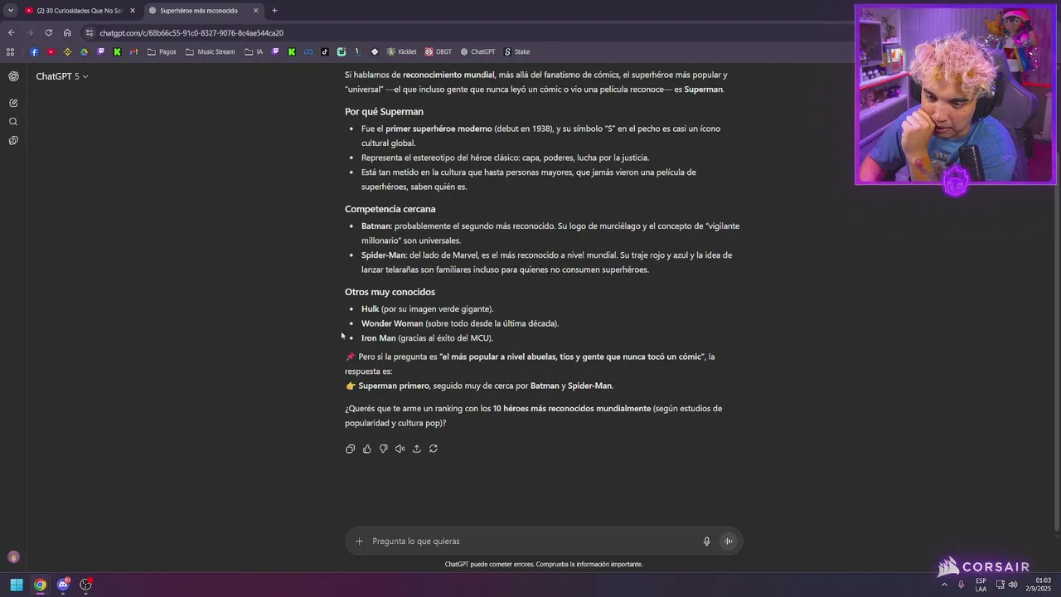Viewport: 1061px width, 597px height.
Task: Open Chrome from the taskbar
Action: pyautogui.click(x=40, y=585)
